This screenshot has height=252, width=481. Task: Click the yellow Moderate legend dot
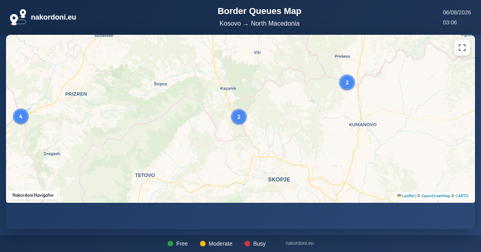click(203, 244)
